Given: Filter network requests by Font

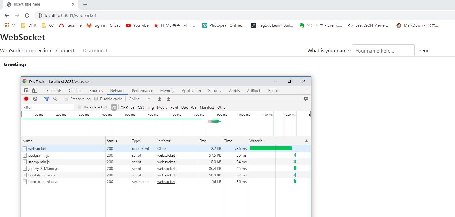Looking at the screenshot, I should (174, 107).
